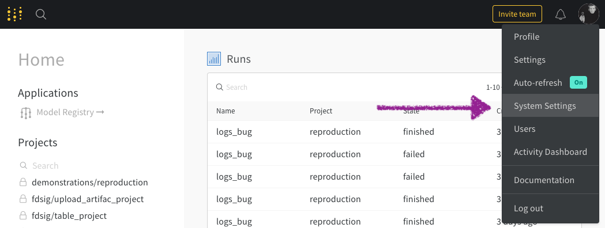
Task: Click the Model Registry icon
Action: tap(25, 113)
